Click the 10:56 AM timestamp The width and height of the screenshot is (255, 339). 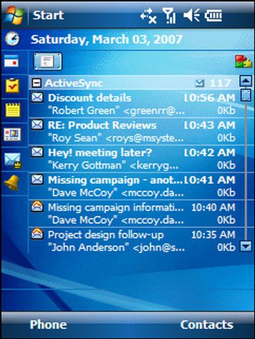click(x=209, y=98)
